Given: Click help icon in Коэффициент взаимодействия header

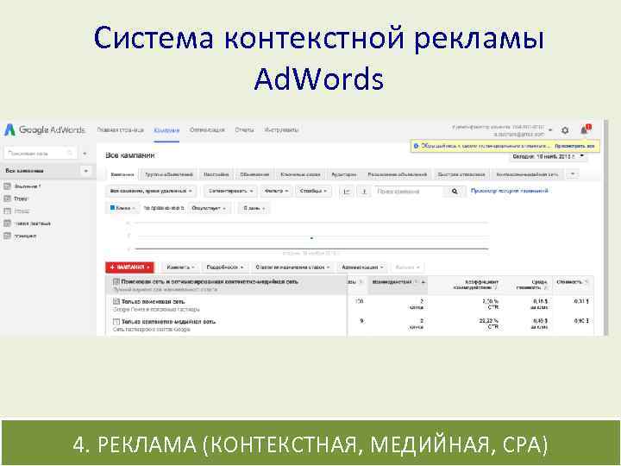Looking at the screenshot, I should click(x=495, y=287).
